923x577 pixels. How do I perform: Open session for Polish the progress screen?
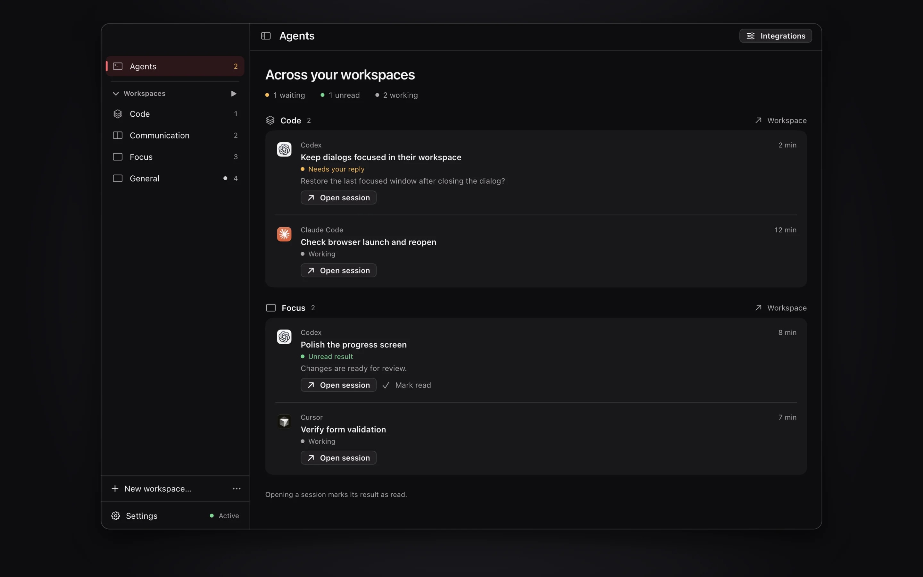coord(338,385)
